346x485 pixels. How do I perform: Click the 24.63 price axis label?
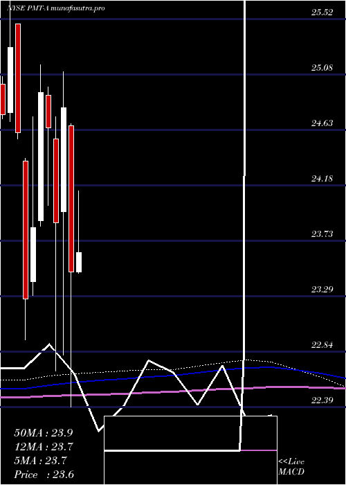pos(322,123)
